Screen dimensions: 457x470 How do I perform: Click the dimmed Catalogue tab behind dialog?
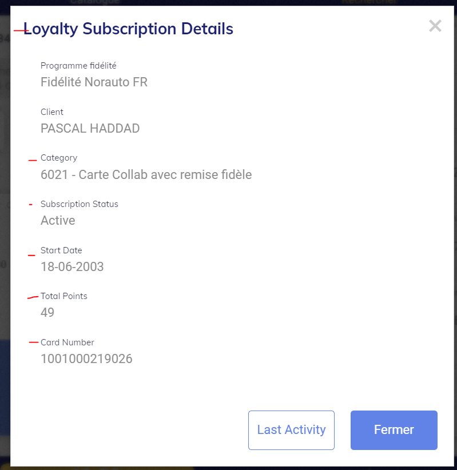pyautogui.click(x=94, y=2)
